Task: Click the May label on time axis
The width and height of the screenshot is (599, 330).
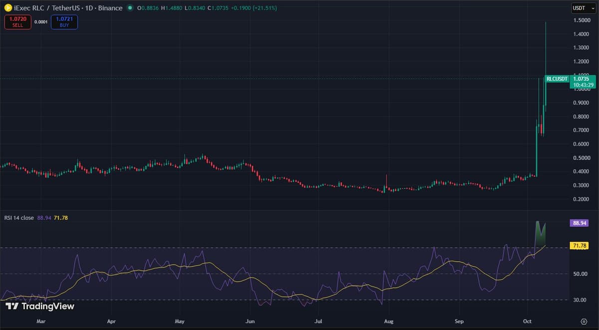Action: coord(180,322)
